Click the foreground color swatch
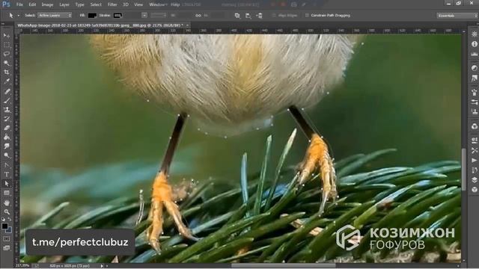 4,226
